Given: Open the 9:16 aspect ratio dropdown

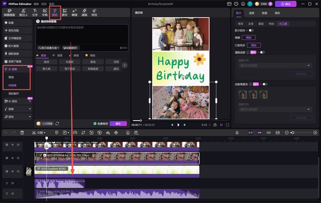Looking at the screenshot, I should pos(206,125).
